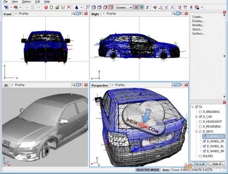Open the Screen coordinate dropdown

[x=124, y=7]
